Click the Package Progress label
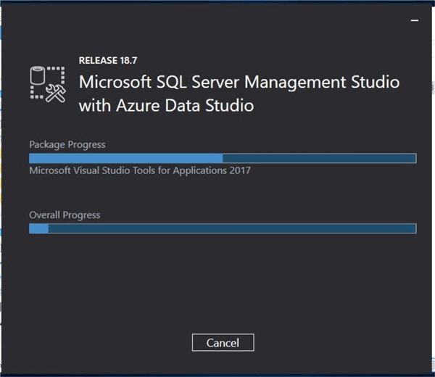The image size is (435, 377). [x=67, y=144]
